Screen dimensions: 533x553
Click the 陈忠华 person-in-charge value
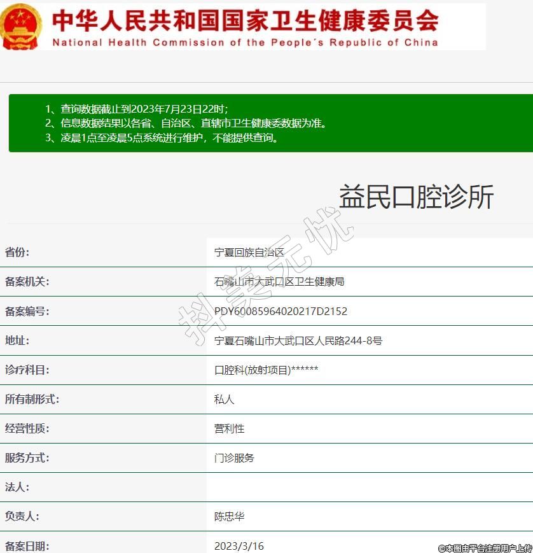click(x=230, y=516)
